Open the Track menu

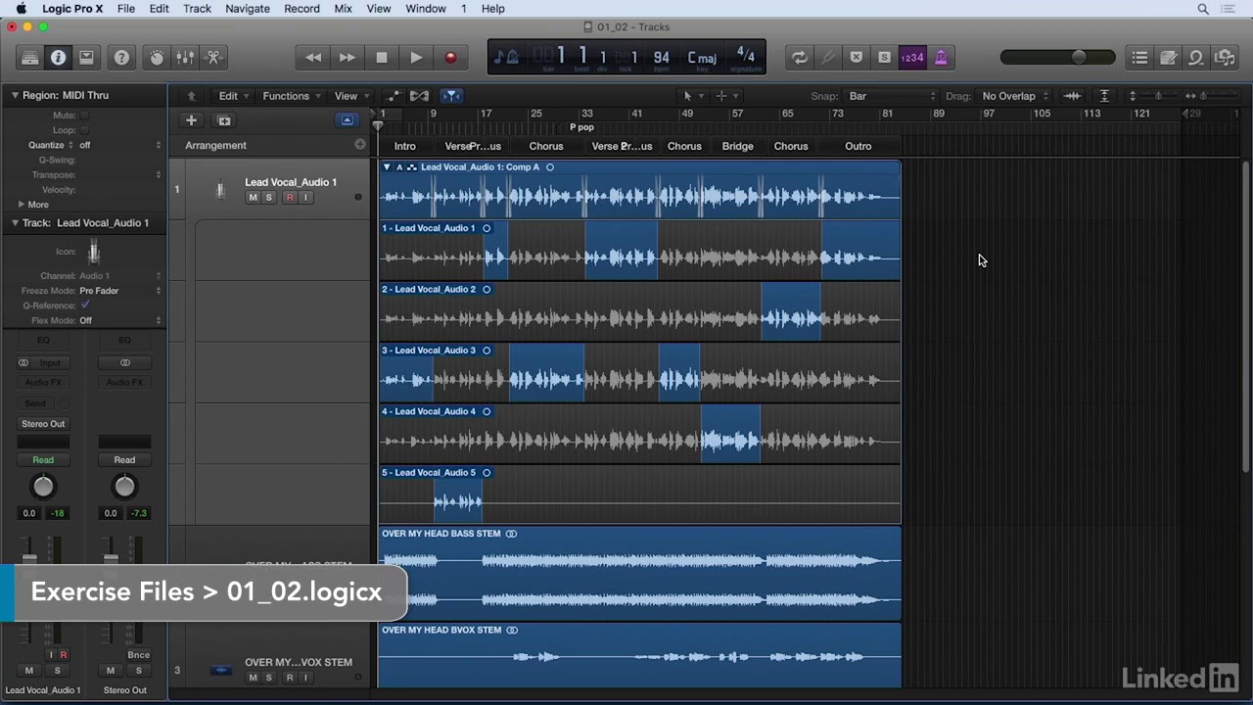[197, 9]
